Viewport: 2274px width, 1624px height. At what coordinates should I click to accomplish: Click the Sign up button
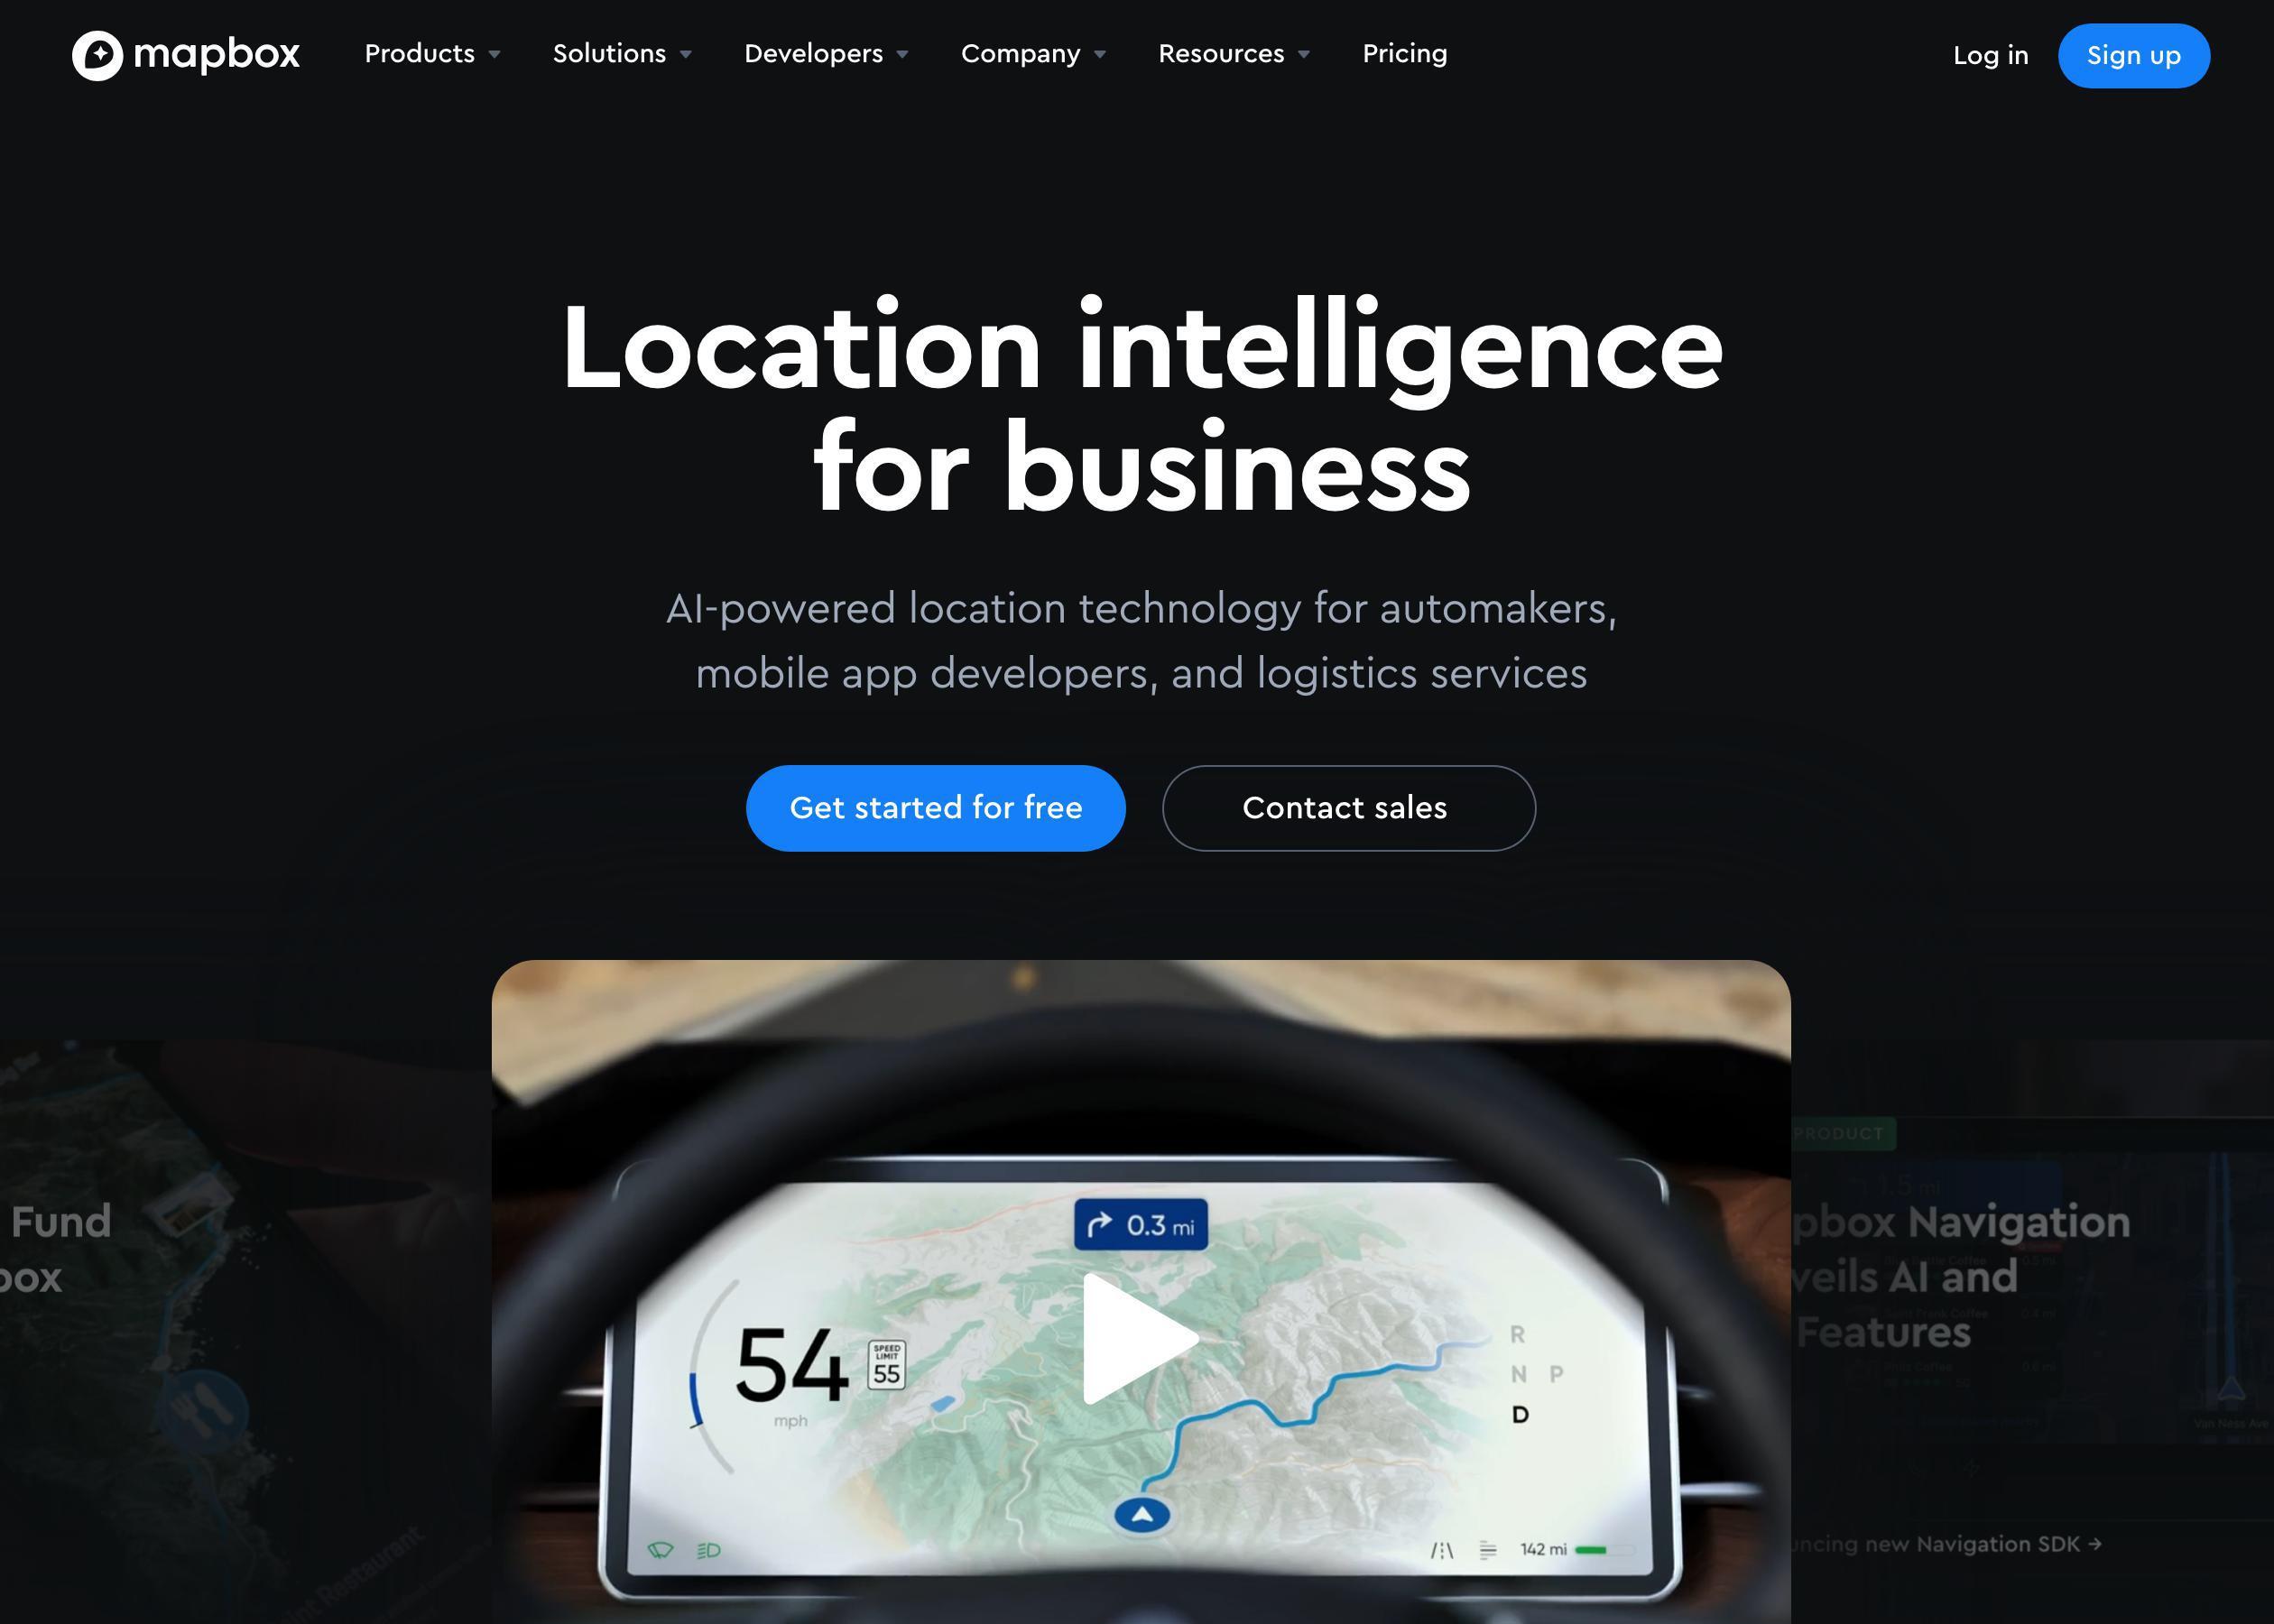2133,54
